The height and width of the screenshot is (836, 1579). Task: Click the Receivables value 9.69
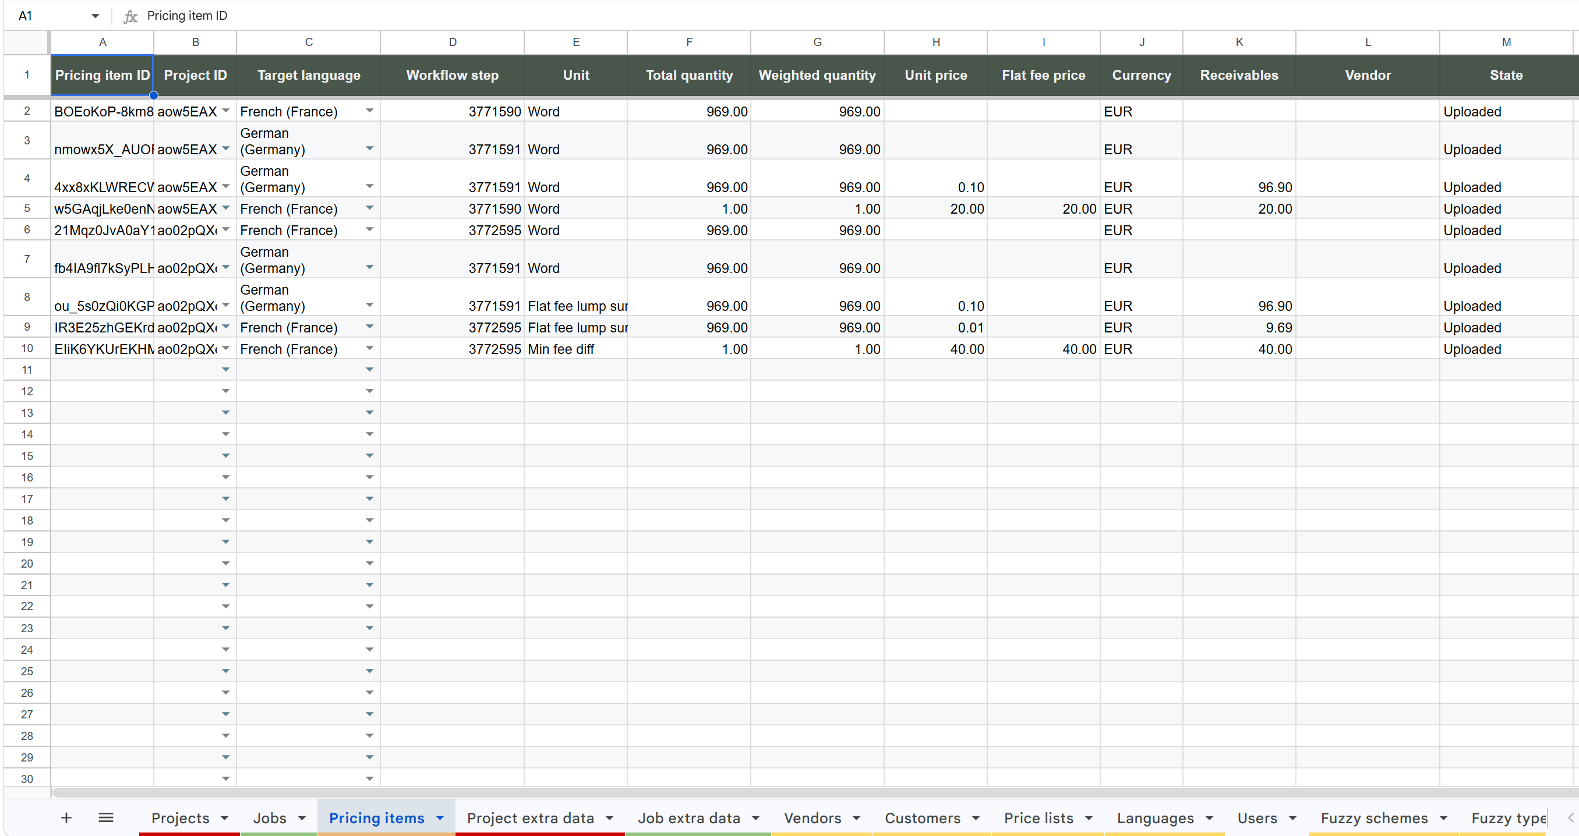[1239, 328]
